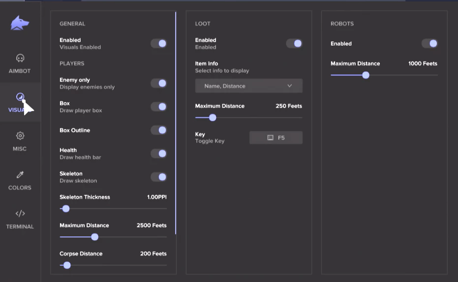The image size is (458, 282).
Task: Switch to the Visuals tab
Action: pos(20,102)
